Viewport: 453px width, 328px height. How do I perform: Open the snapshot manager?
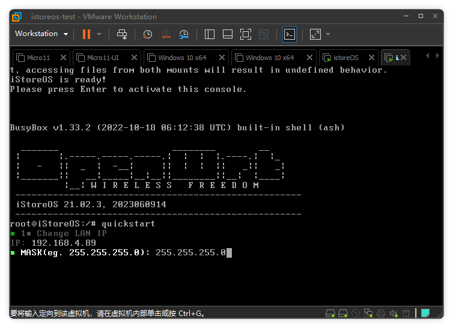(x=184, y=34)
